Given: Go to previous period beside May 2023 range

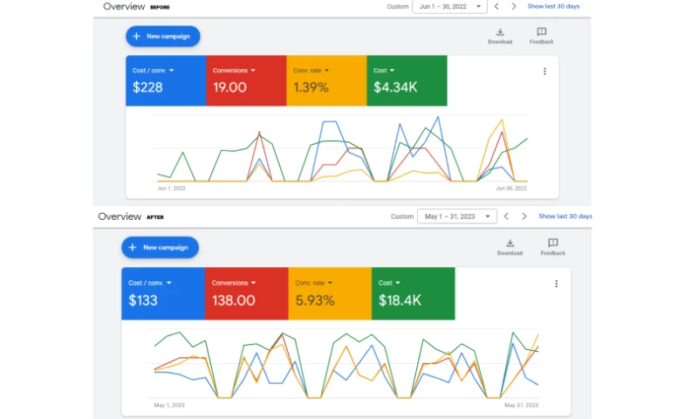Looking at the screenshot, I should click(507, 216).
